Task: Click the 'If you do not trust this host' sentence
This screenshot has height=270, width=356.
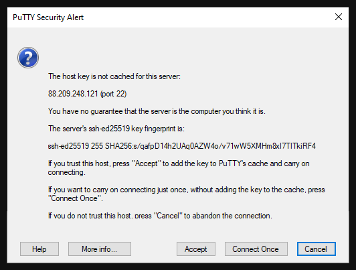Action: (x=160, y=216)
